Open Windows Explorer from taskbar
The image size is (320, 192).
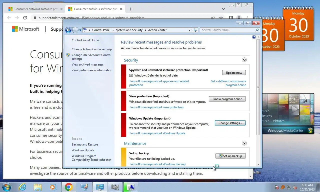click(x=38, y=187)
